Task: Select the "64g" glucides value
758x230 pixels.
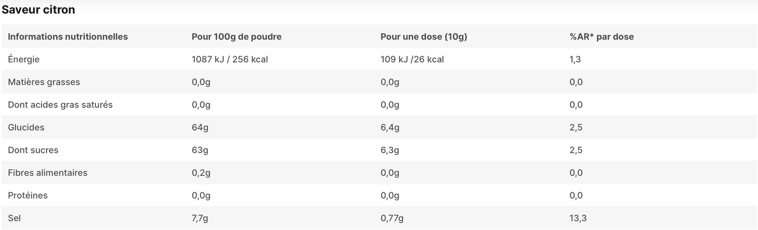Action: (x=200, y=127)
